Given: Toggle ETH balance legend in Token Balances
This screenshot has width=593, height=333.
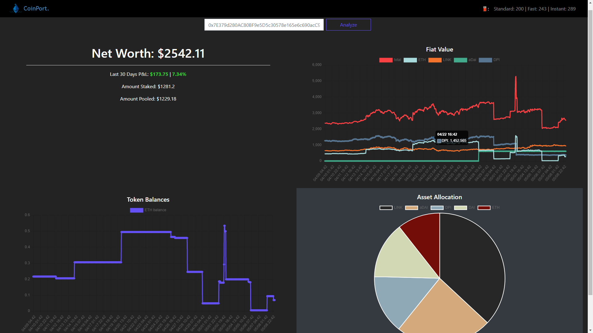Looking at the screenshot, I should (148, 210).
